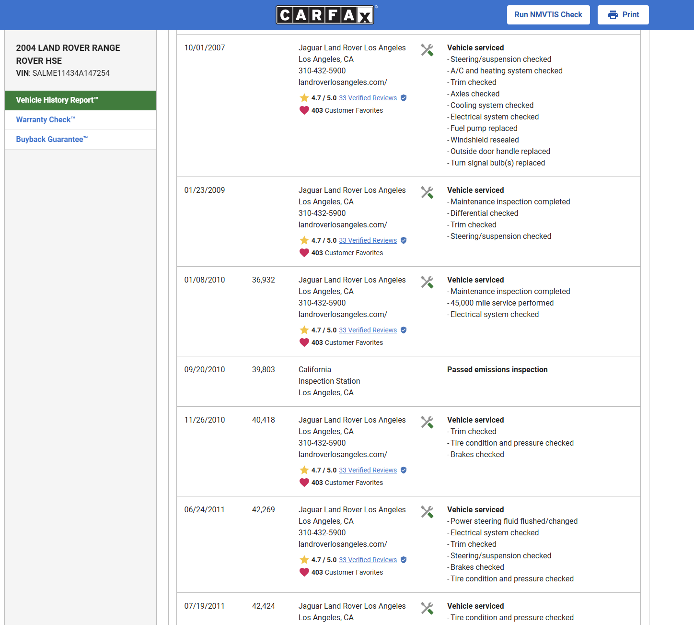Click the printer icon on Print button
The width and height of the screenshot is (694, 625).
click(x=613, y=15)
